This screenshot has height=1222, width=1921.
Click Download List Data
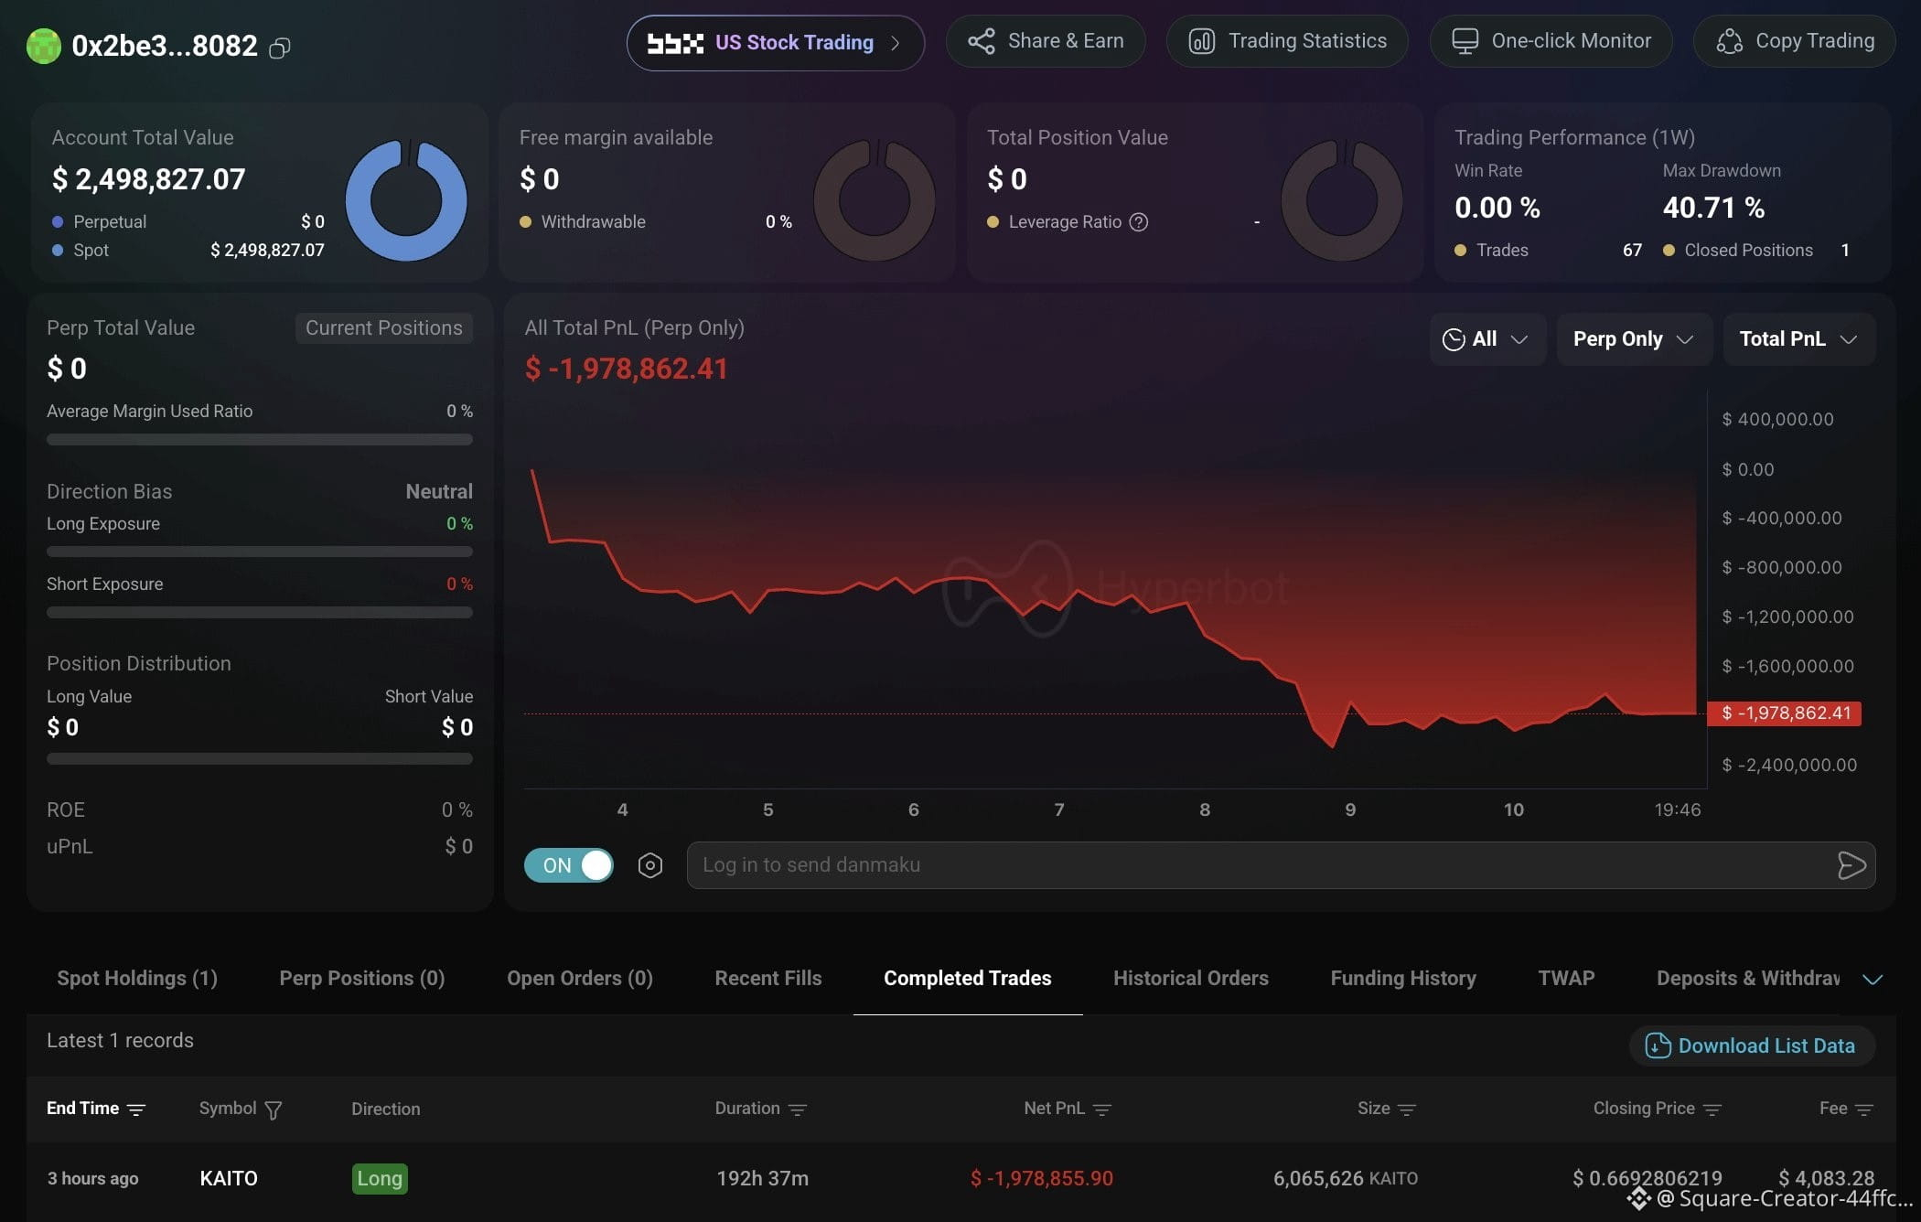click(1752, 1046)
